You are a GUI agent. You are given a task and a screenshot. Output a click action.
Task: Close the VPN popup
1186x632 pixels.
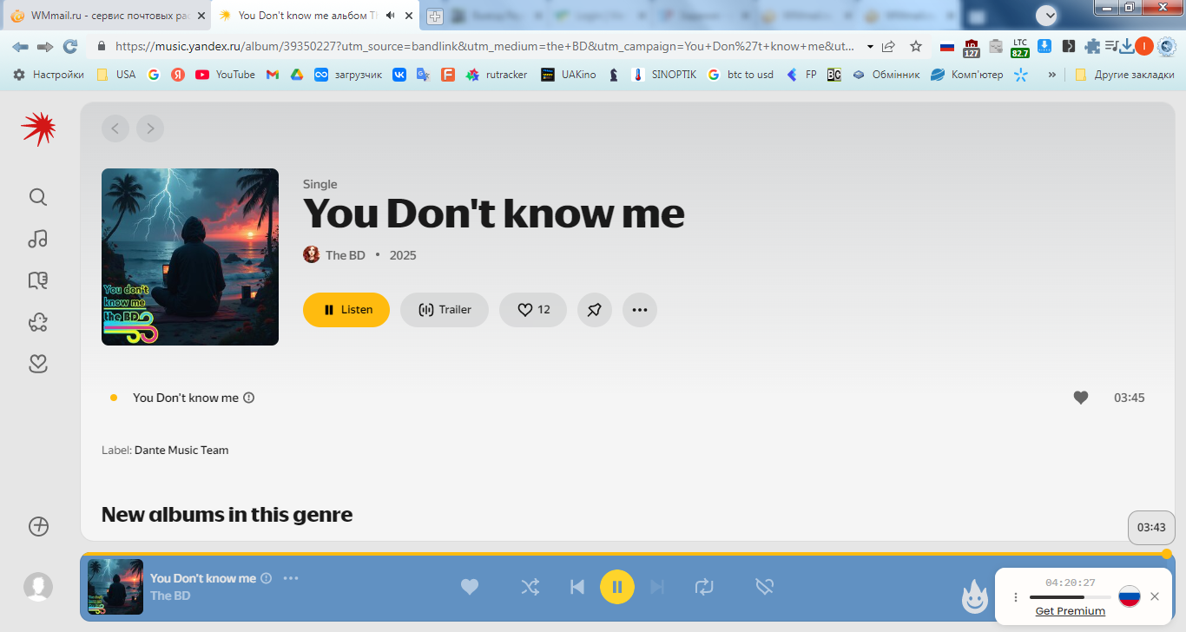point(1155,596)
